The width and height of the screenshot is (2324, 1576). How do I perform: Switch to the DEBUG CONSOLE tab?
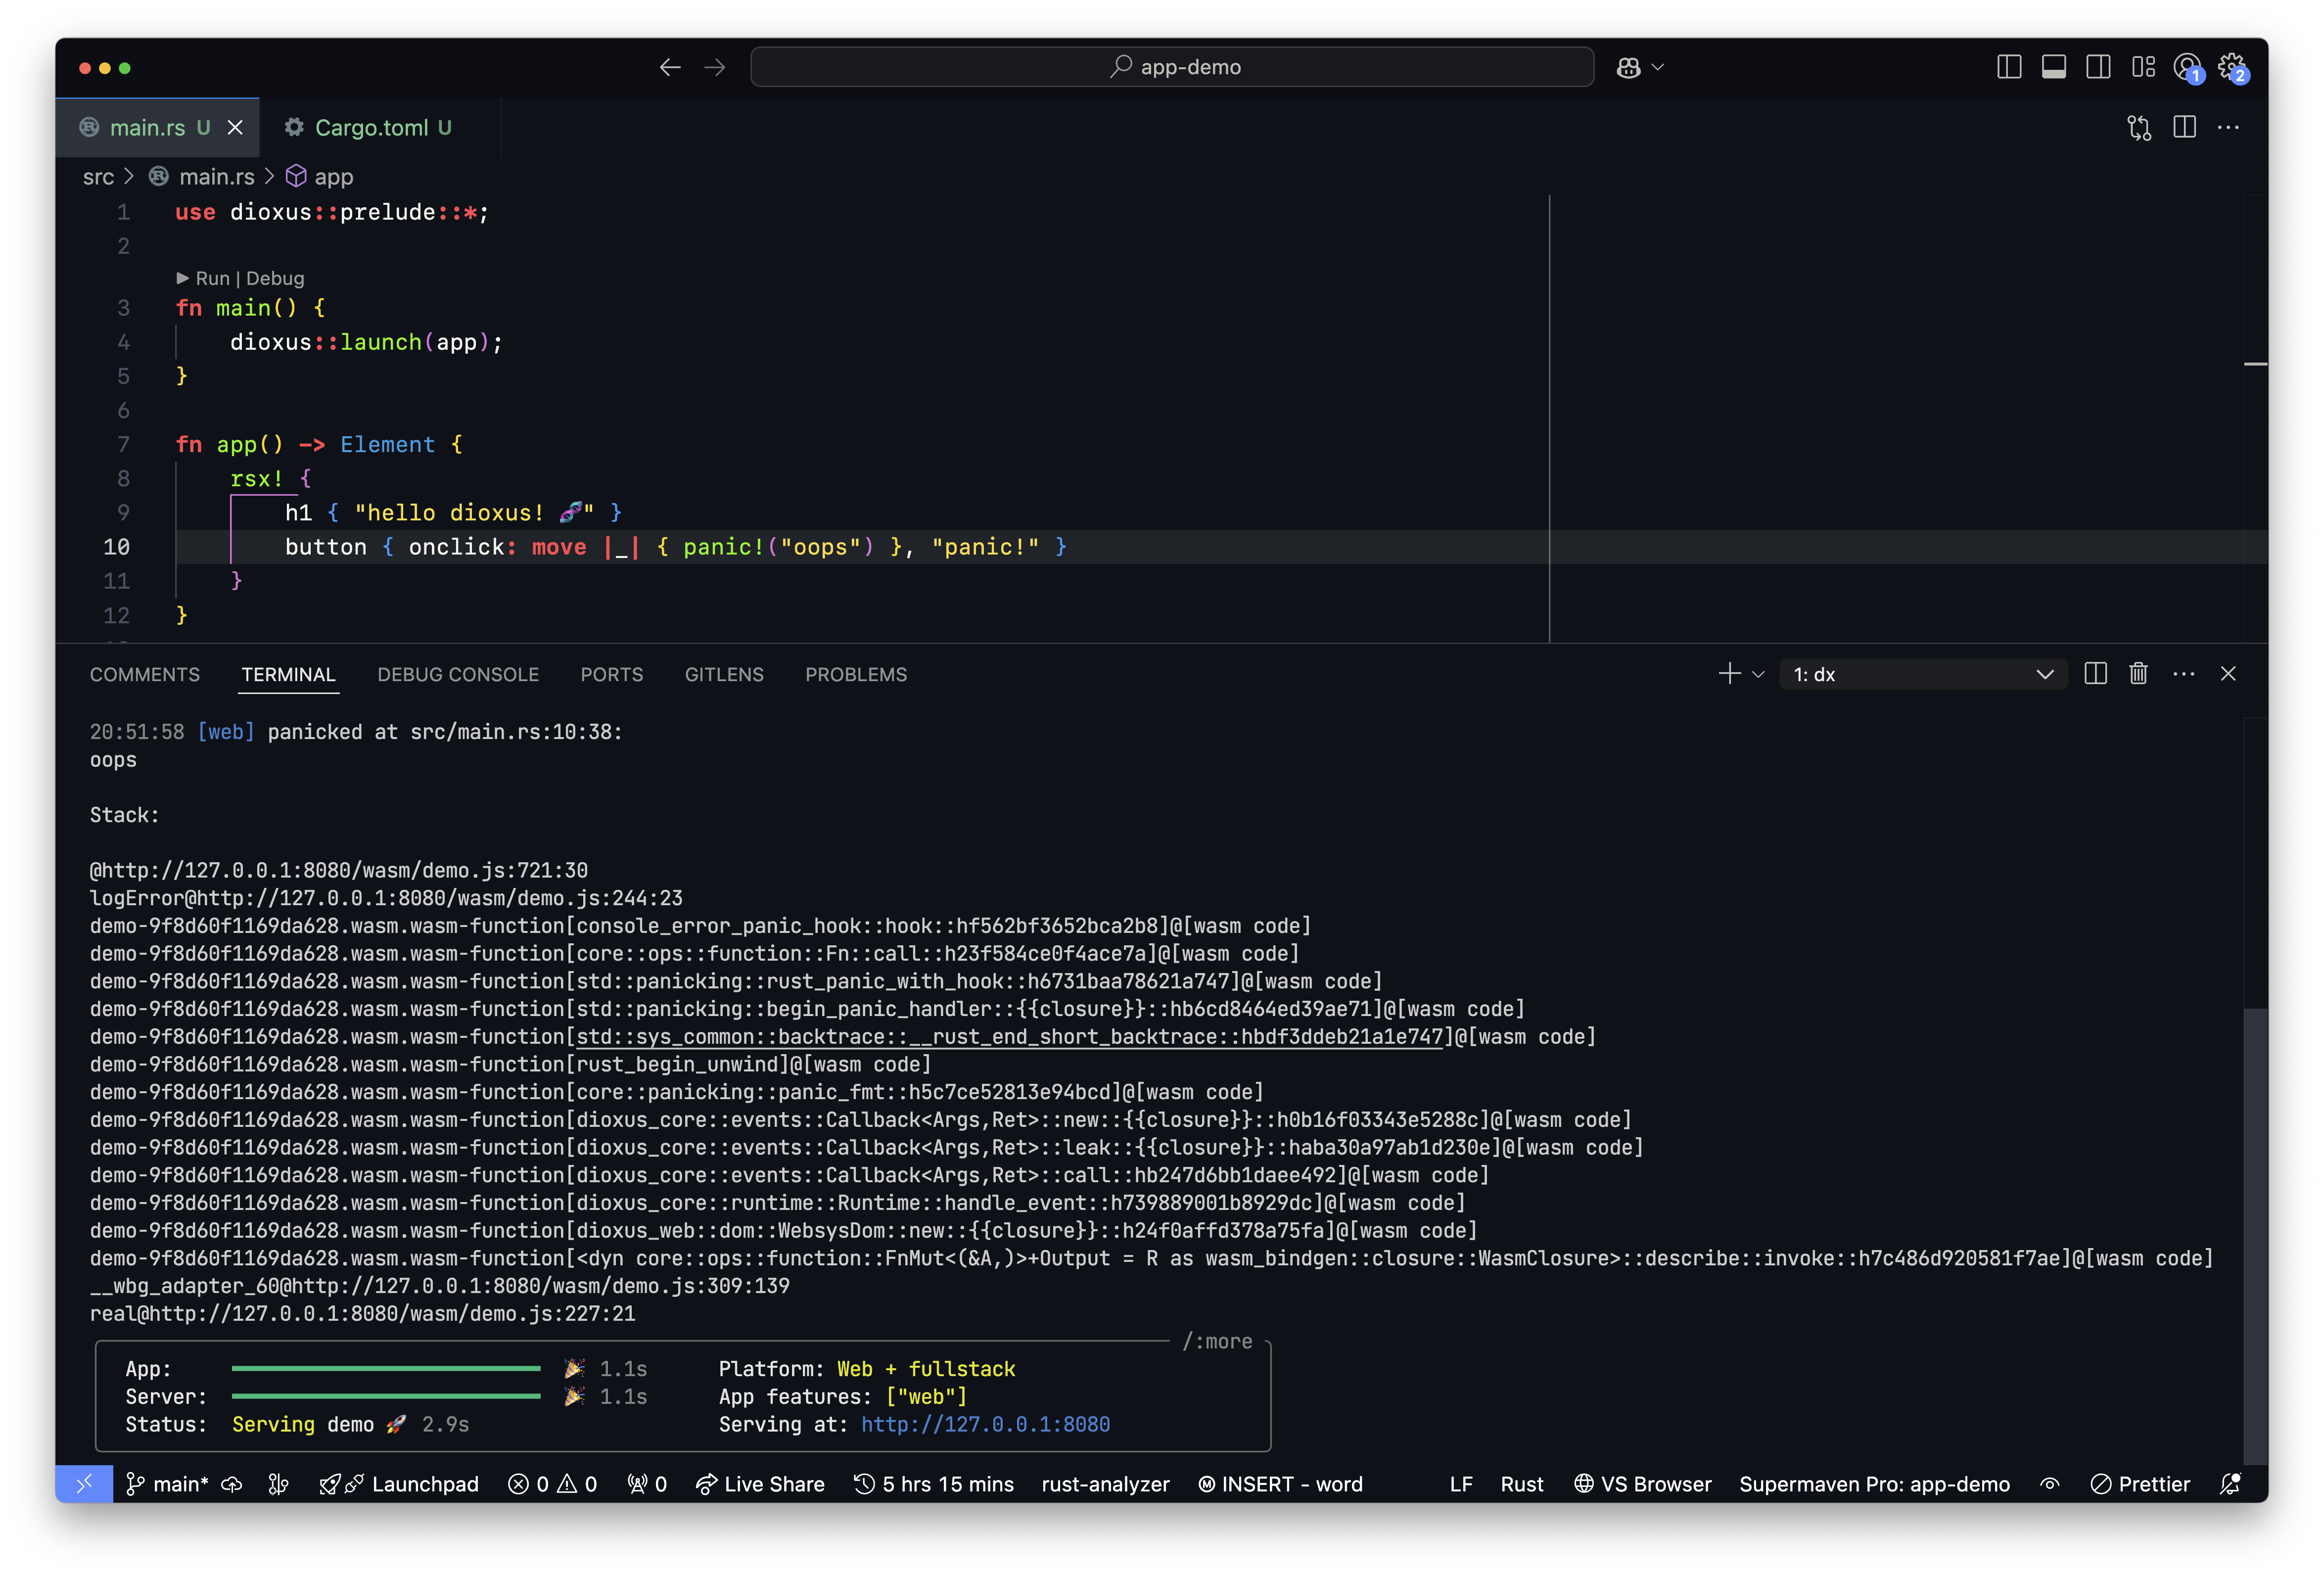coord(458,674)
